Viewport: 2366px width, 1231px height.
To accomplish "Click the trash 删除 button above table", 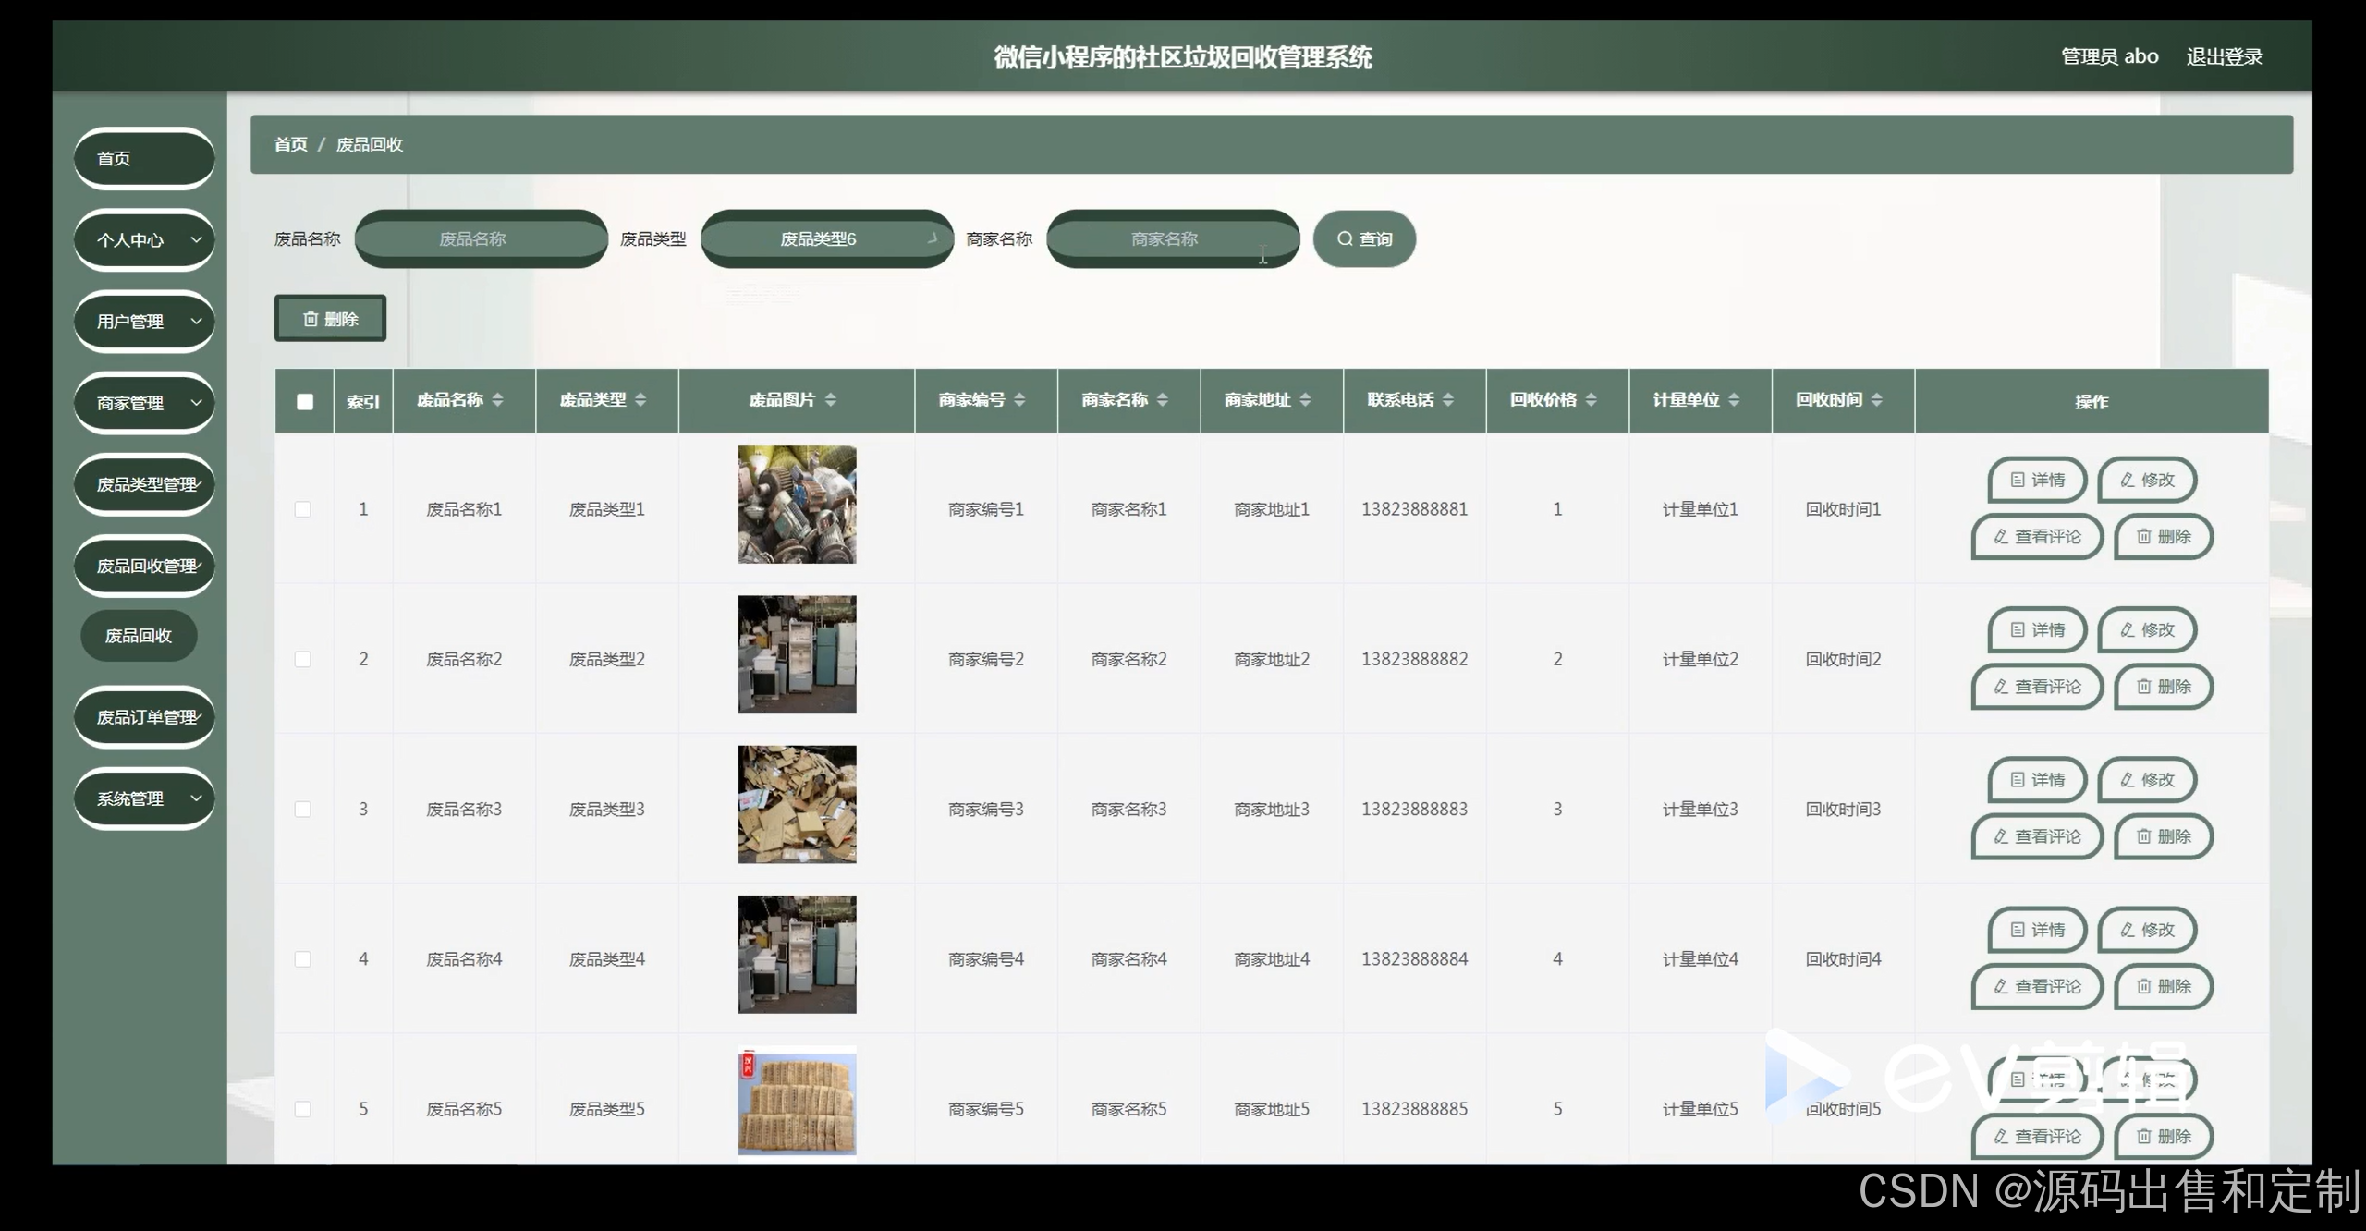I will 330,319.
